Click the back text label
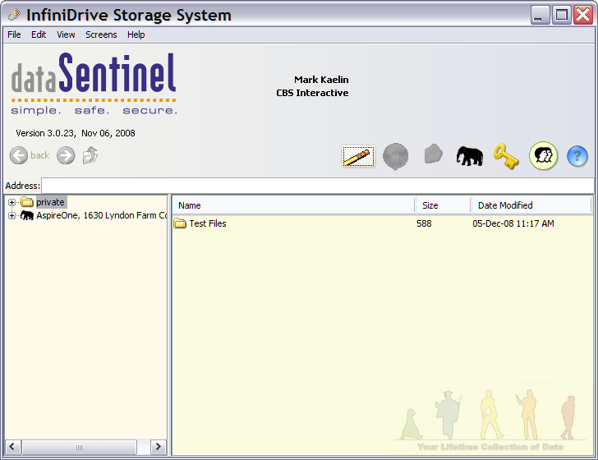 (39, 155)
